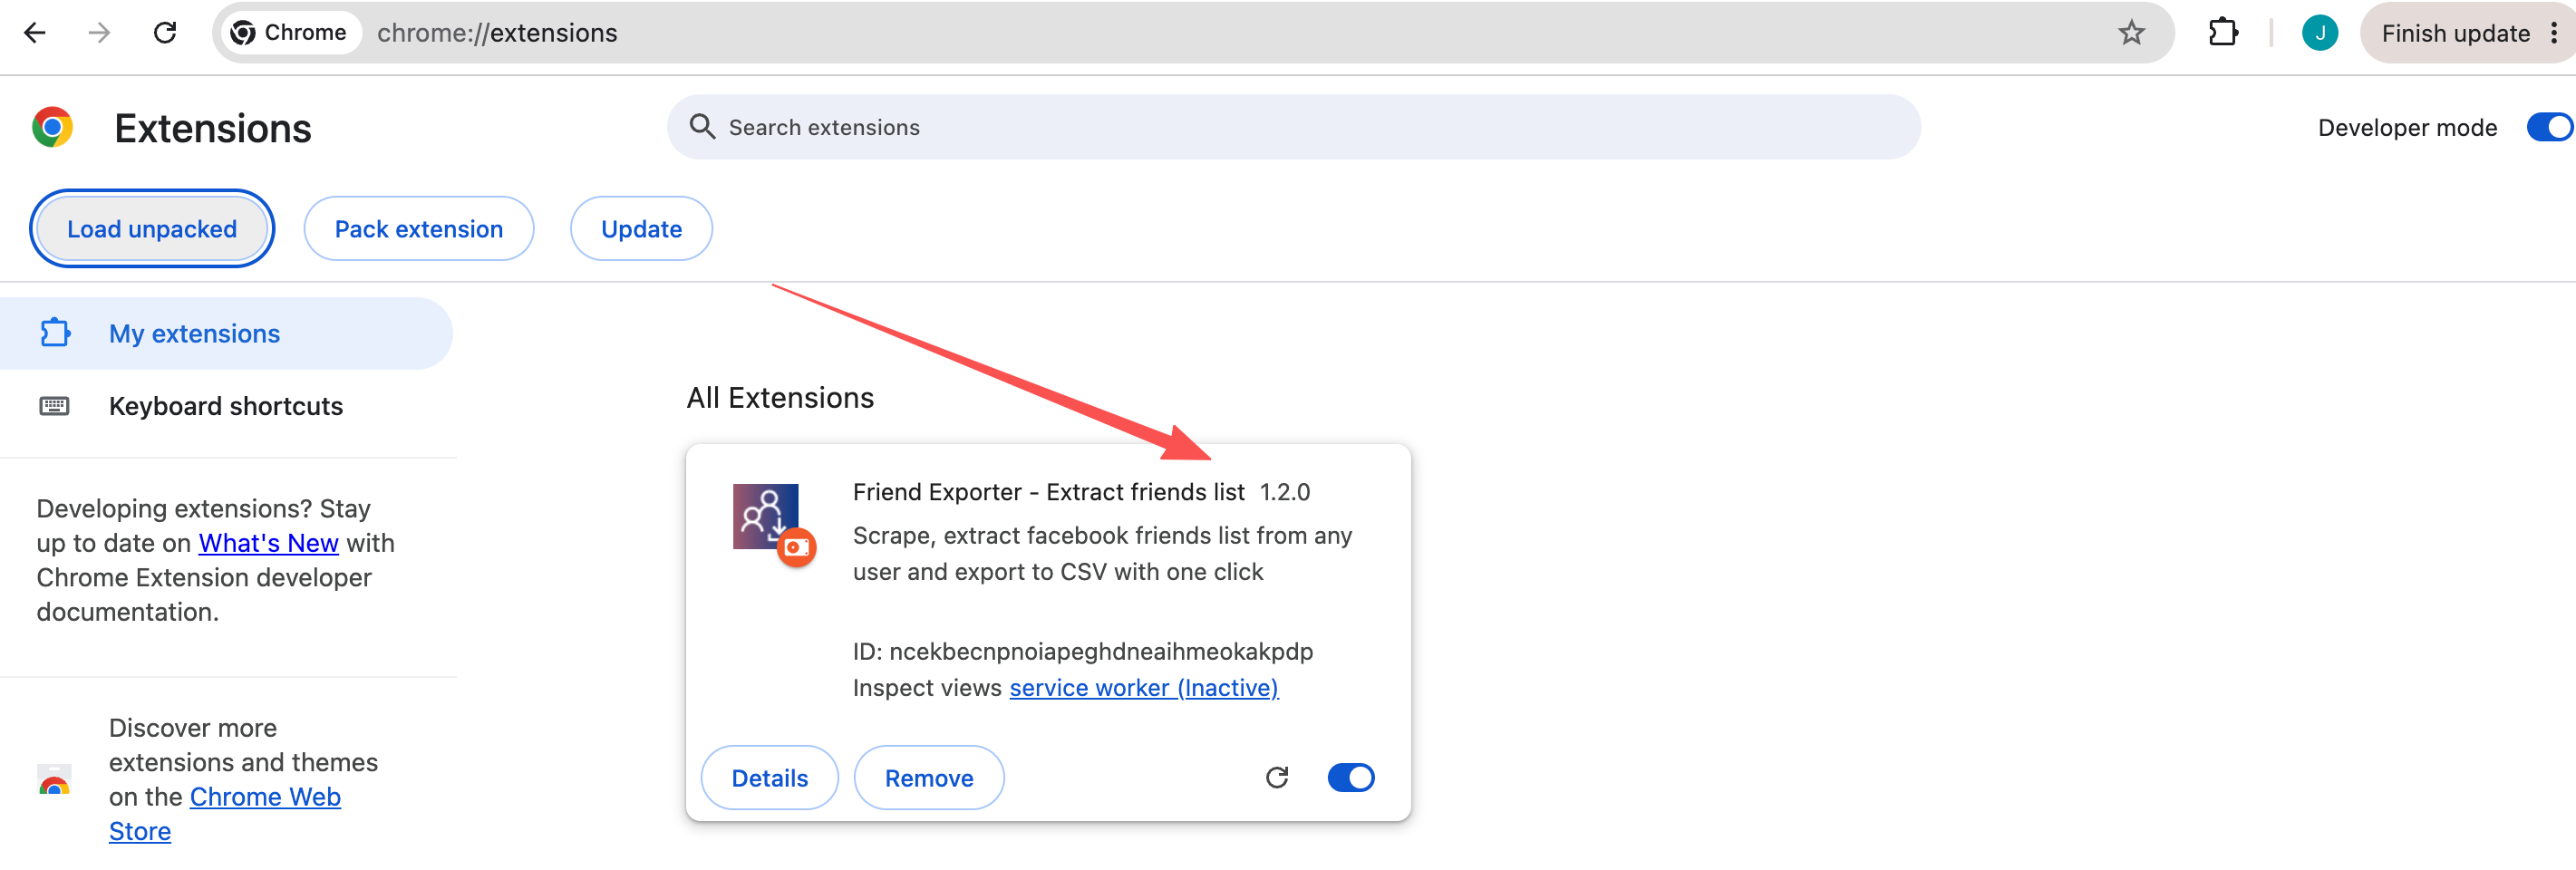Go back with the browser back arrow
Screen dimensions: 2576x870
click(x=35, y=33)
